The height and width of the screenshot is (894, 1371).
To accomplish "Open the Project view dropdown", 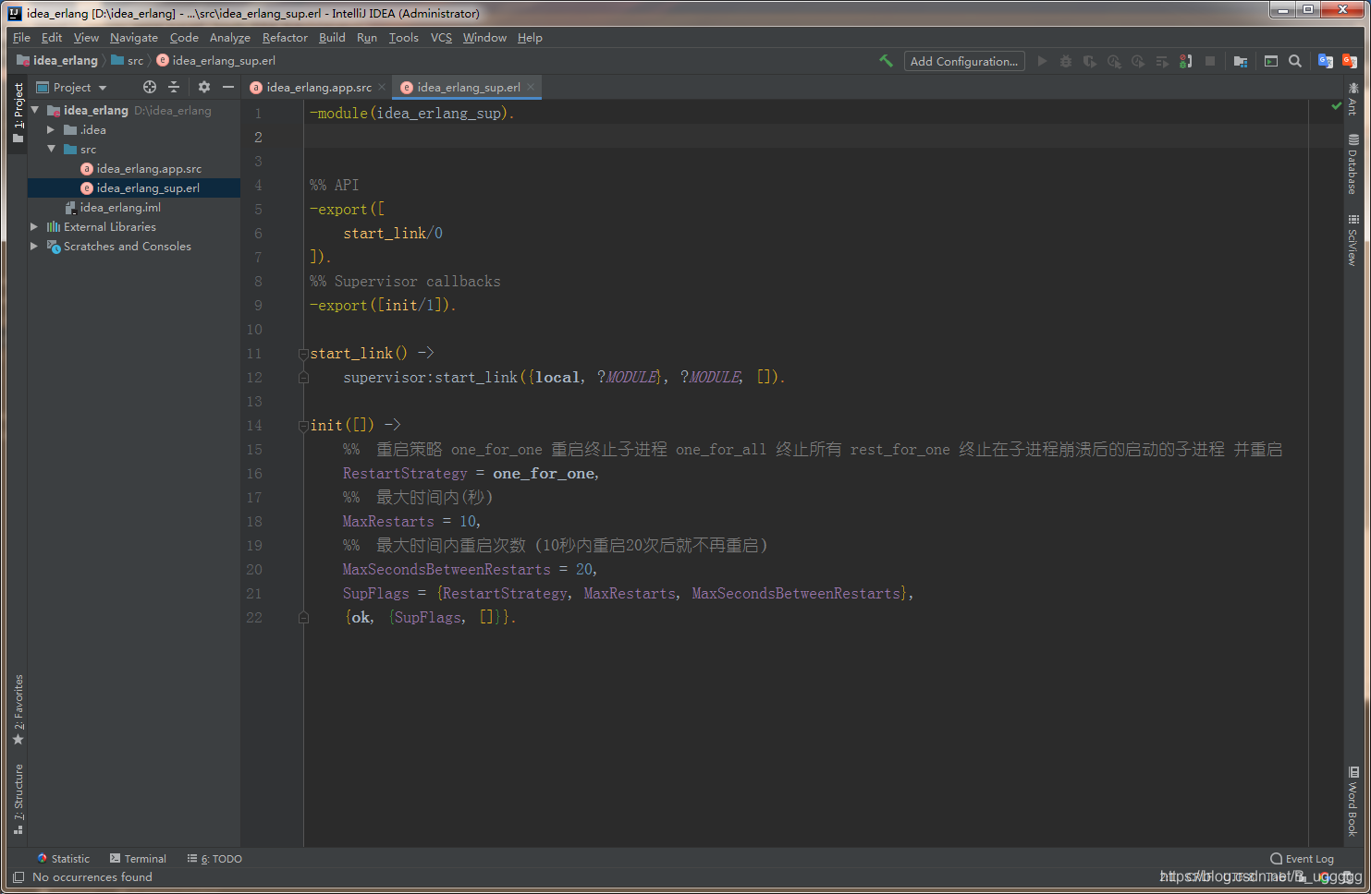I will [x=72, y=87].
